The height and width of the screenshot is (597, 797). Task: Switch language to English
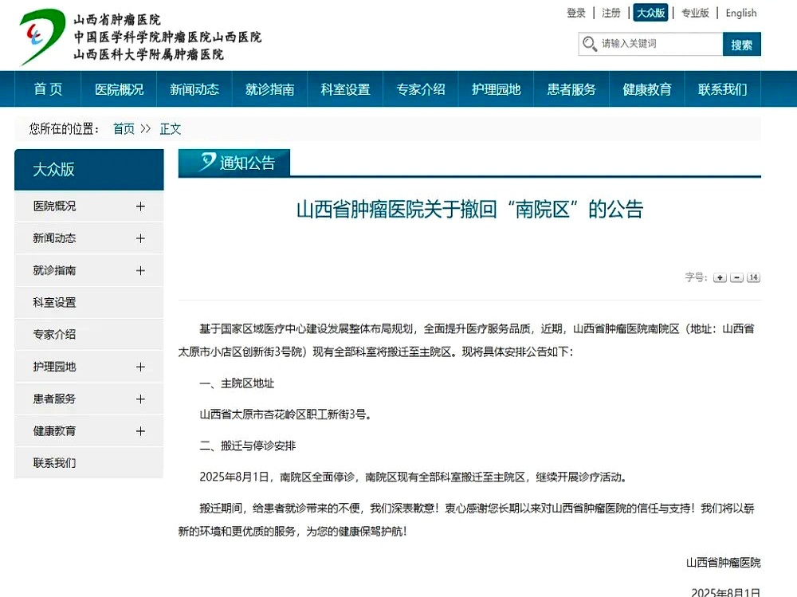pos(741,13)
